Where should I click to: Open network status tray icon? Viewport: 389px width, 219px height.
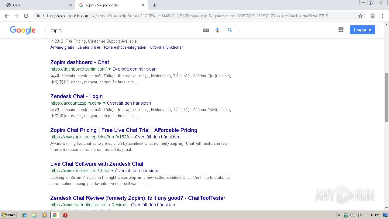click(346, 215)
